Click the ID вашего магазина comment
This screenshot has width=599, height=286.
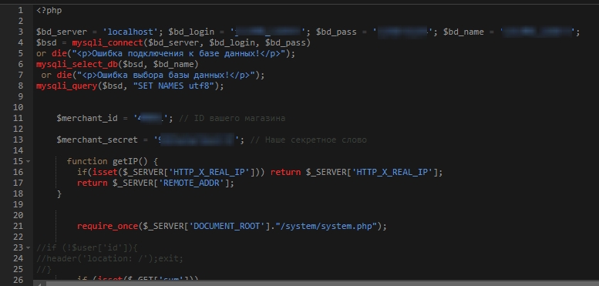coord(231,119)
